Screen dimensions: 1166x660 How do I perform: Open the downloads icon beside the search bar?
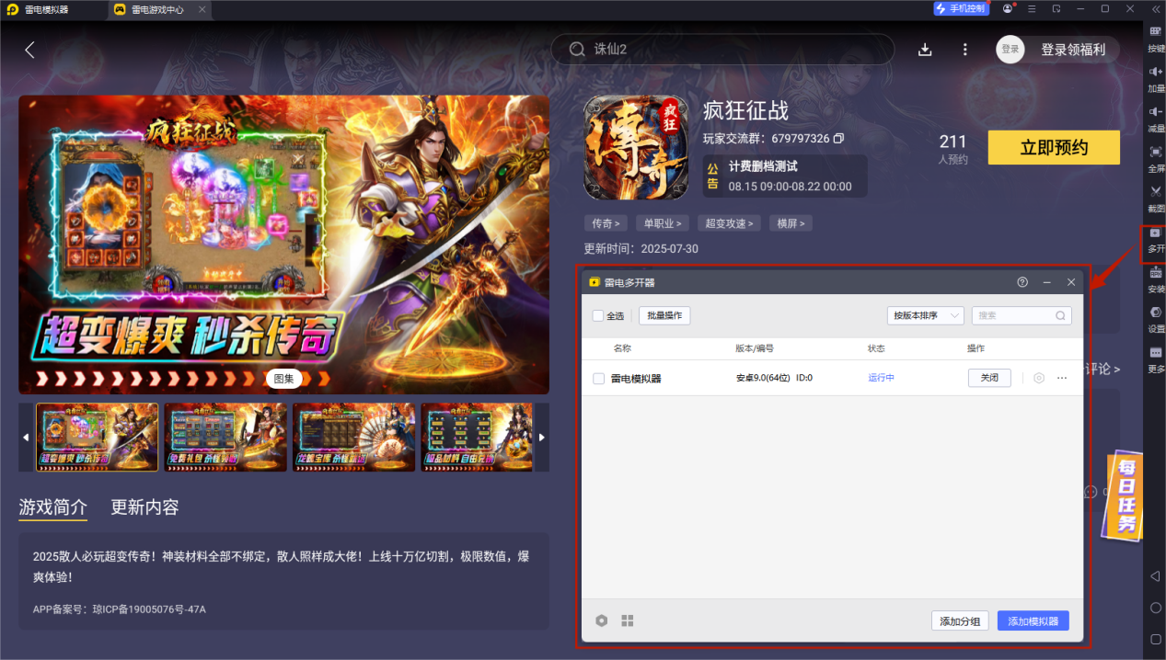pos(926,50)
